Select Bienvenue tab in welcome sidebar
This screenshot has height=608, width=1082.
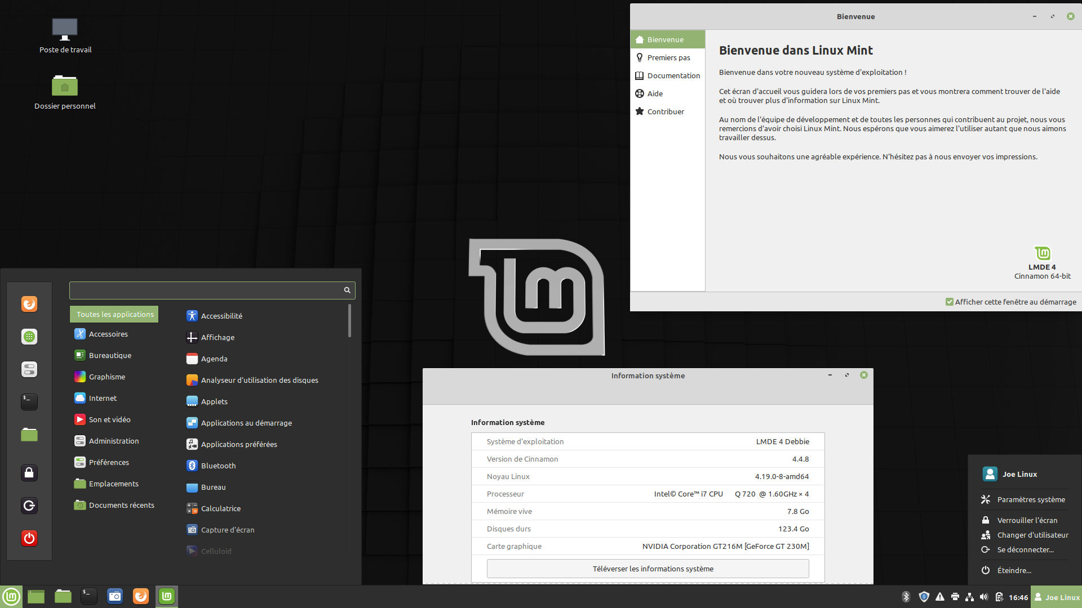pyautogui.click(x=668, y=39)
